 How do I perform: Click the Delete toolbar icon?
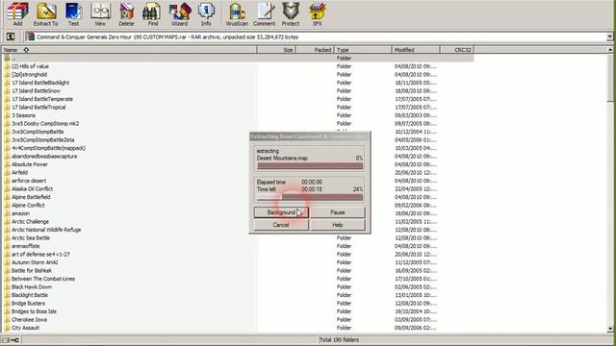[x=126, y=13]
